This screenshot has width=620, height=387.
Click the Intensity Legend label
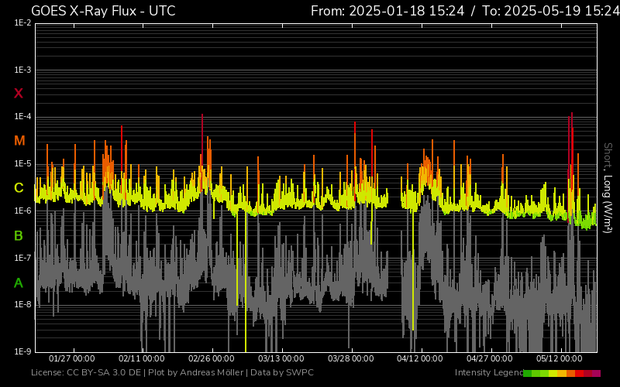point(489,372)
